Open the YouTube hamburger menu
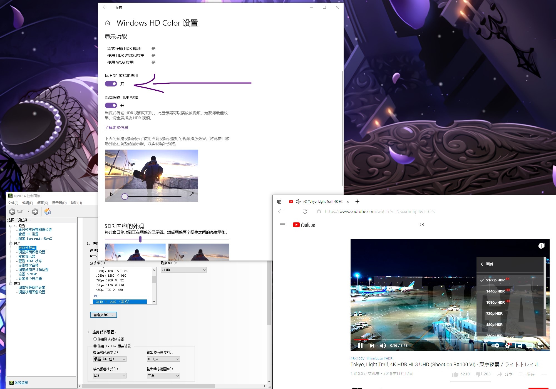556x389 pixels. pos(283,224)
